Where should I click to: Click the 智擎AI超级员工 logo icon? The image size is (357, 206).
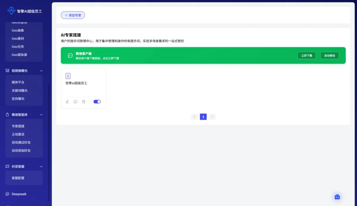coord(11,11)
